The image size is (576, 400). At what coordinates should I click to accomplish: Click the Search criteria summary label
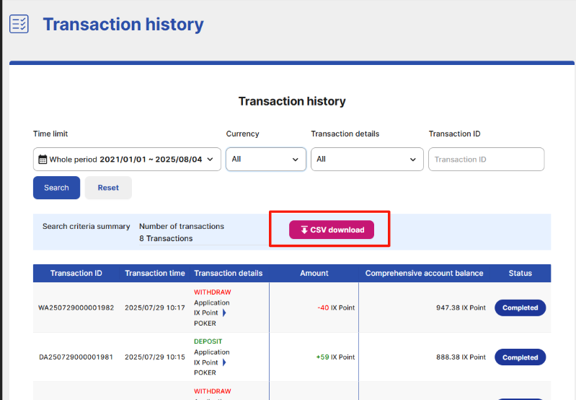pyautogui.click(x=86, y=226)
